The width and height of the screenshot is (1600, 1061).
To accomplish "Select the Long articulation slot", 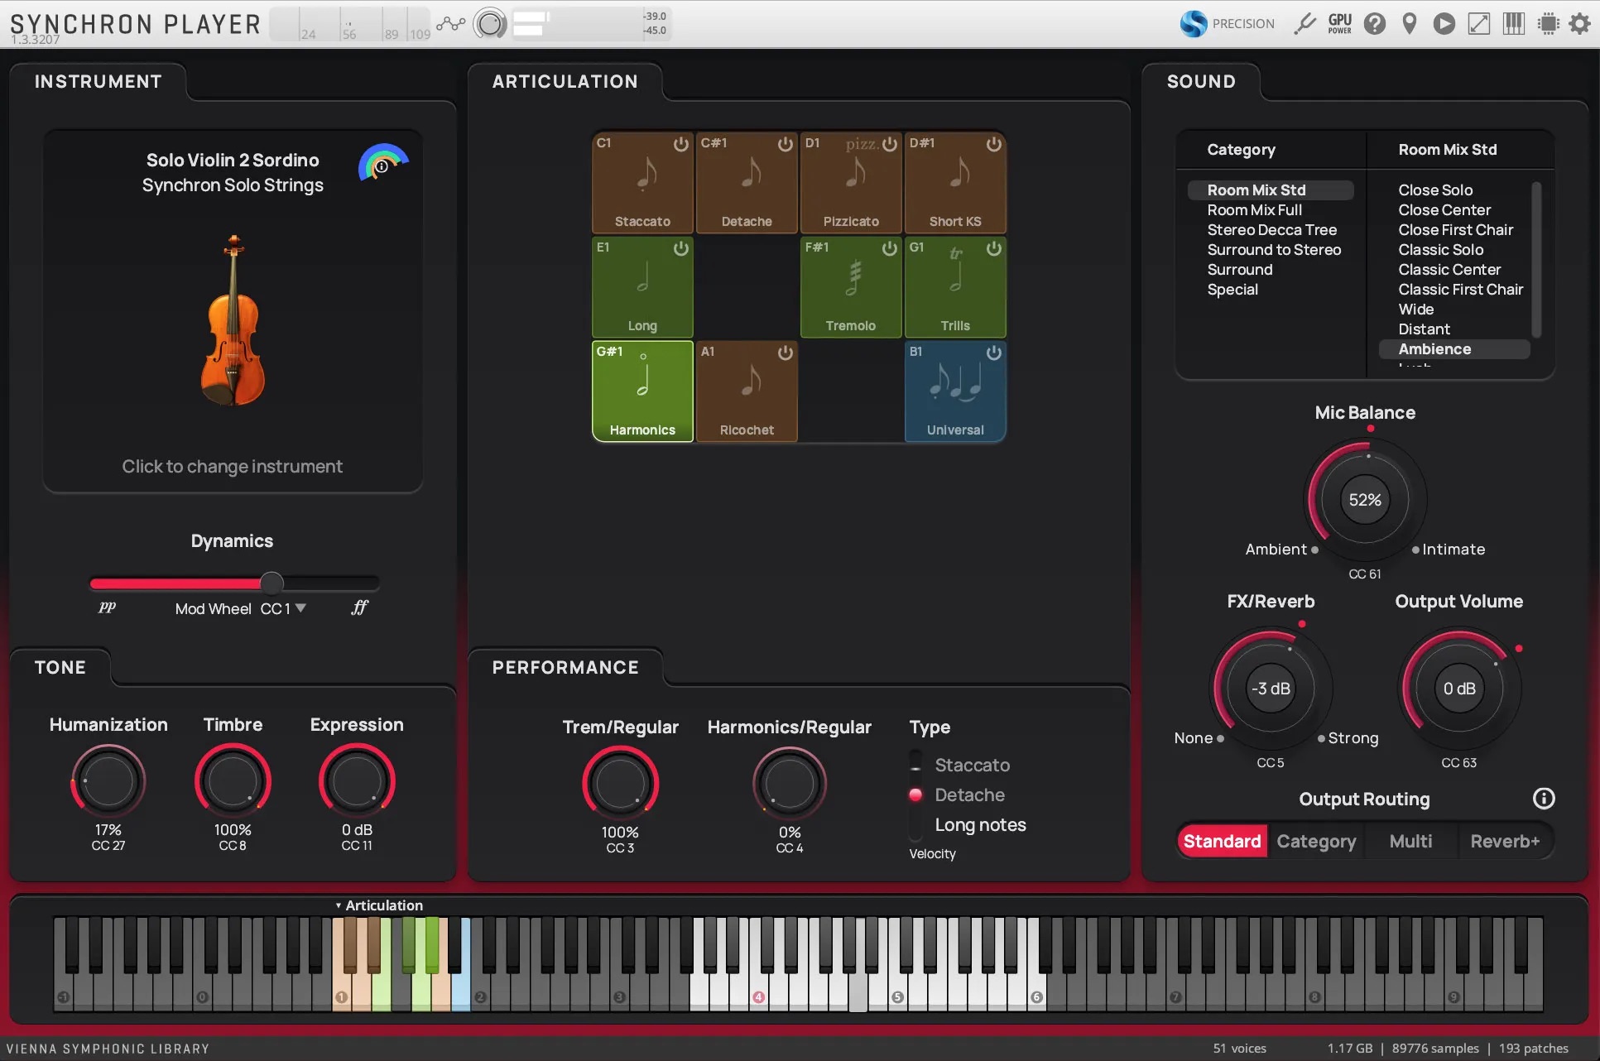I will click(x=642, y=287).
